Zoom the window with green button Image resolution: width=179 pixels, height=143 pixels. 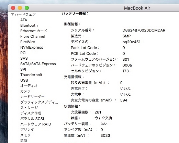tap(27, 8)
